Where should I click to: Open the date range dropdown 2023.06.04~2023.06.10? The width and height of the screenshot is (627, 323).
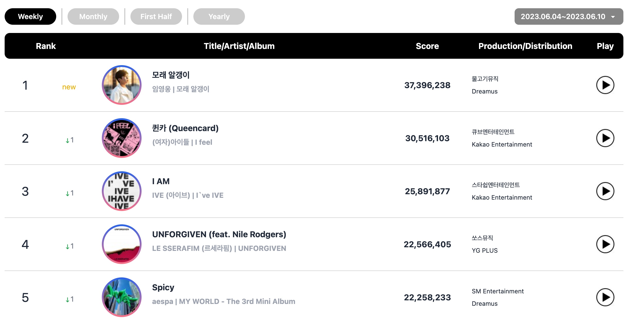569,16
